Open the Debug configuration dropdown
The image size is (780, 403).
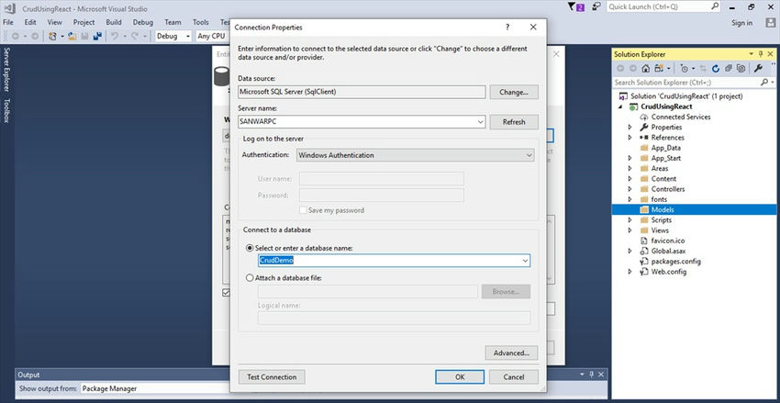(x=173, y=36)
